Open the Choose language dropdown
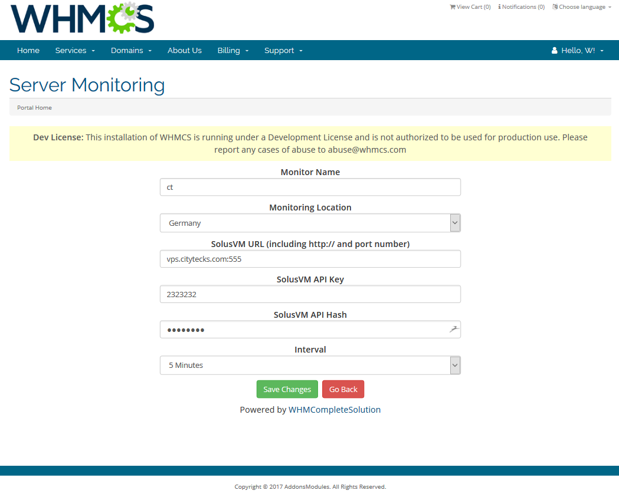 pos(582,6)
